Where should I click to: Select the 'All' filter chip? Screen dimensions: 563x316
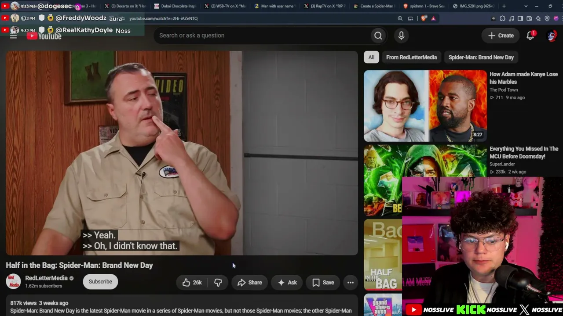click(x=371, y=57)
